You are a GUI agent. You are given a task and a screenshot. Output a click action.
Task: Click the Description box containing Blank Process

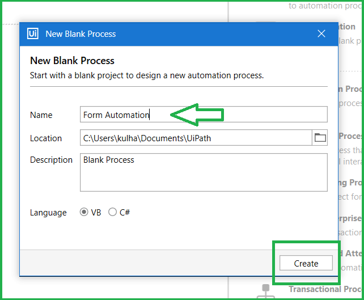(204, 172)
